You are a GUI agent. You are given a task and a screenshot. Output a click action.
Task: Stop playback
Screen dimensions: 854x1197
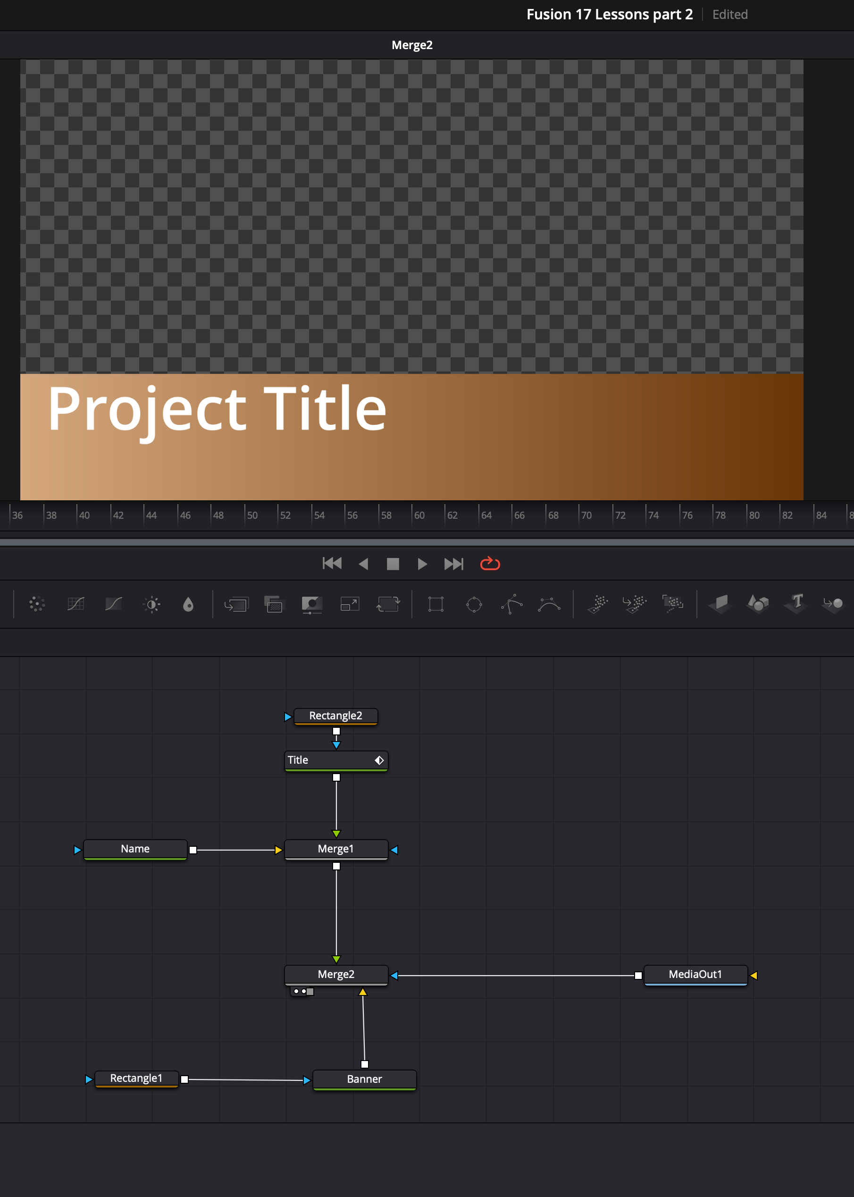click(393, 564)
